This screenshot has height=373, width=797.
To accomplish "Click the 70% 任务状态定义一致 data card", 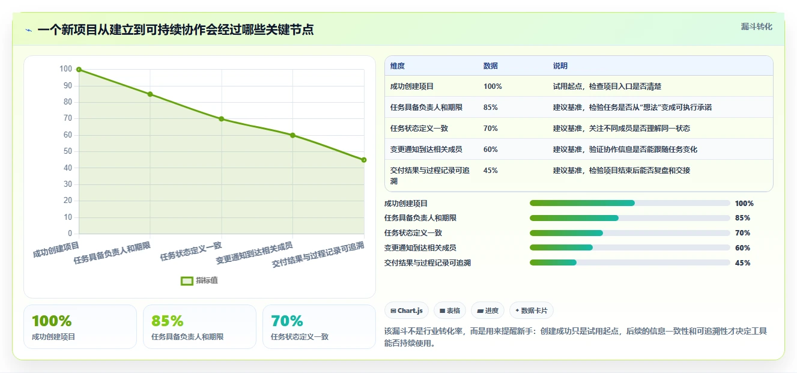I will click(319, 327).
